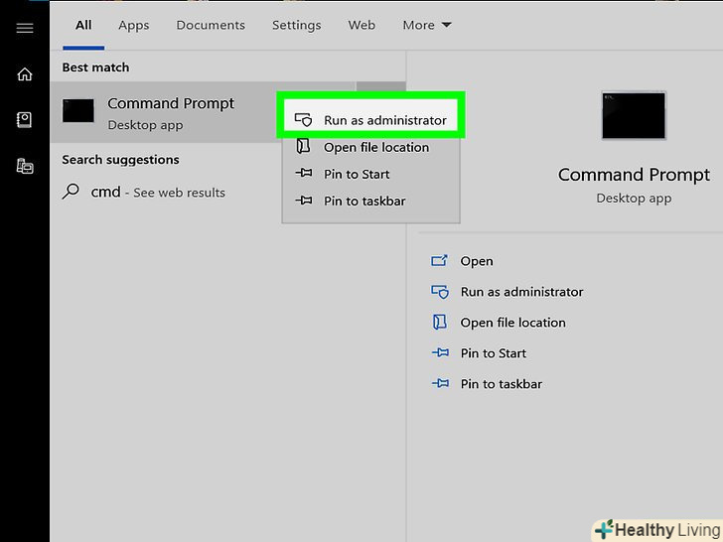
Task: Click the Home icon in the sidebar
Action: point(25,74)
